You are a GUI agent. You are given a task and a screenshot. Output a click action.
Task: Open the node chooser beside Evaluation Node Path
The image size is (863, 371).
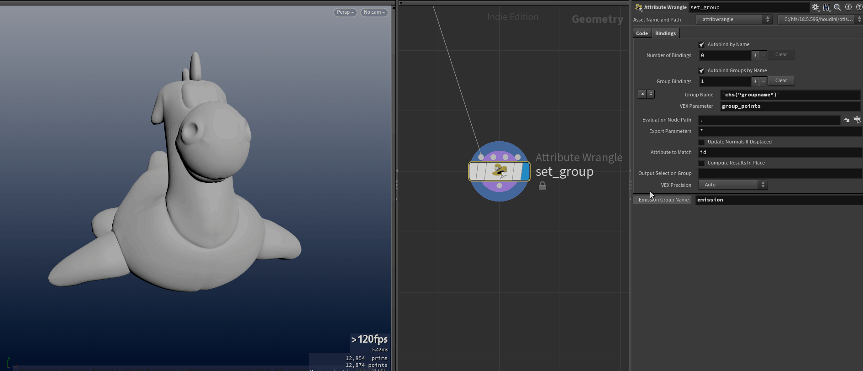click(857, 120)
